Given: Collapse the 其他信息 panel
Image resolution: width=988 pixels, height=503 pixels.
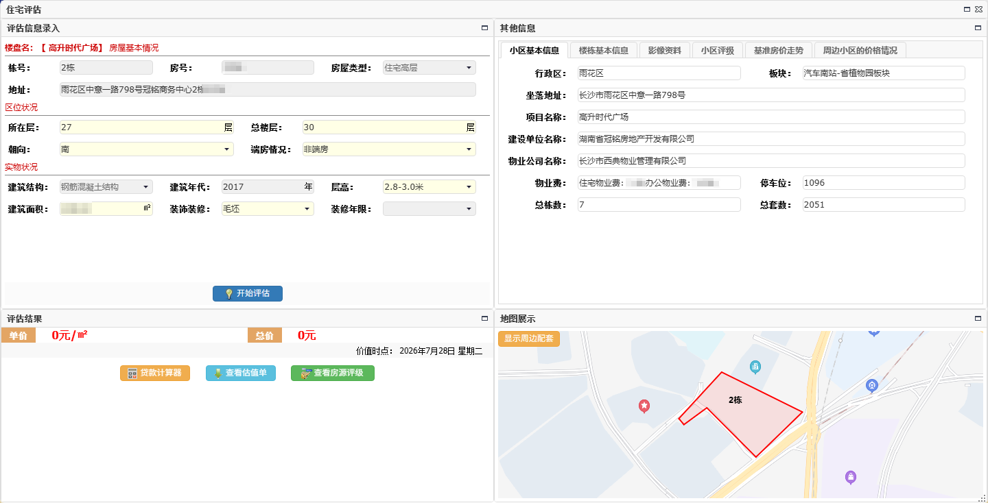Looking at the screenshot, I should 978,28.
